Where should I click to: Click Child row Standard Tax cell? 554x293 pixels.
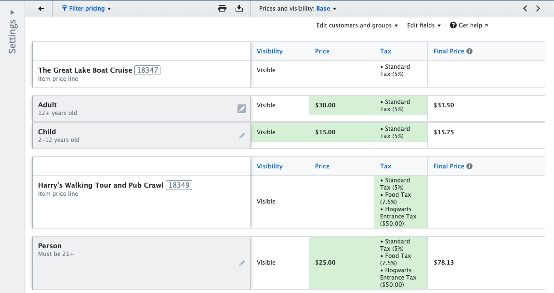(x=401, y=132)
